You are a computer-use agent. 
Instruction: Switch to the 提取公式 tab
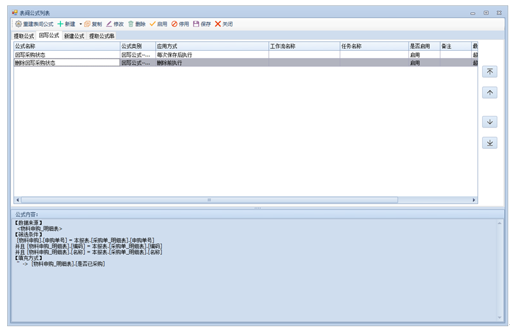[24, 36]
